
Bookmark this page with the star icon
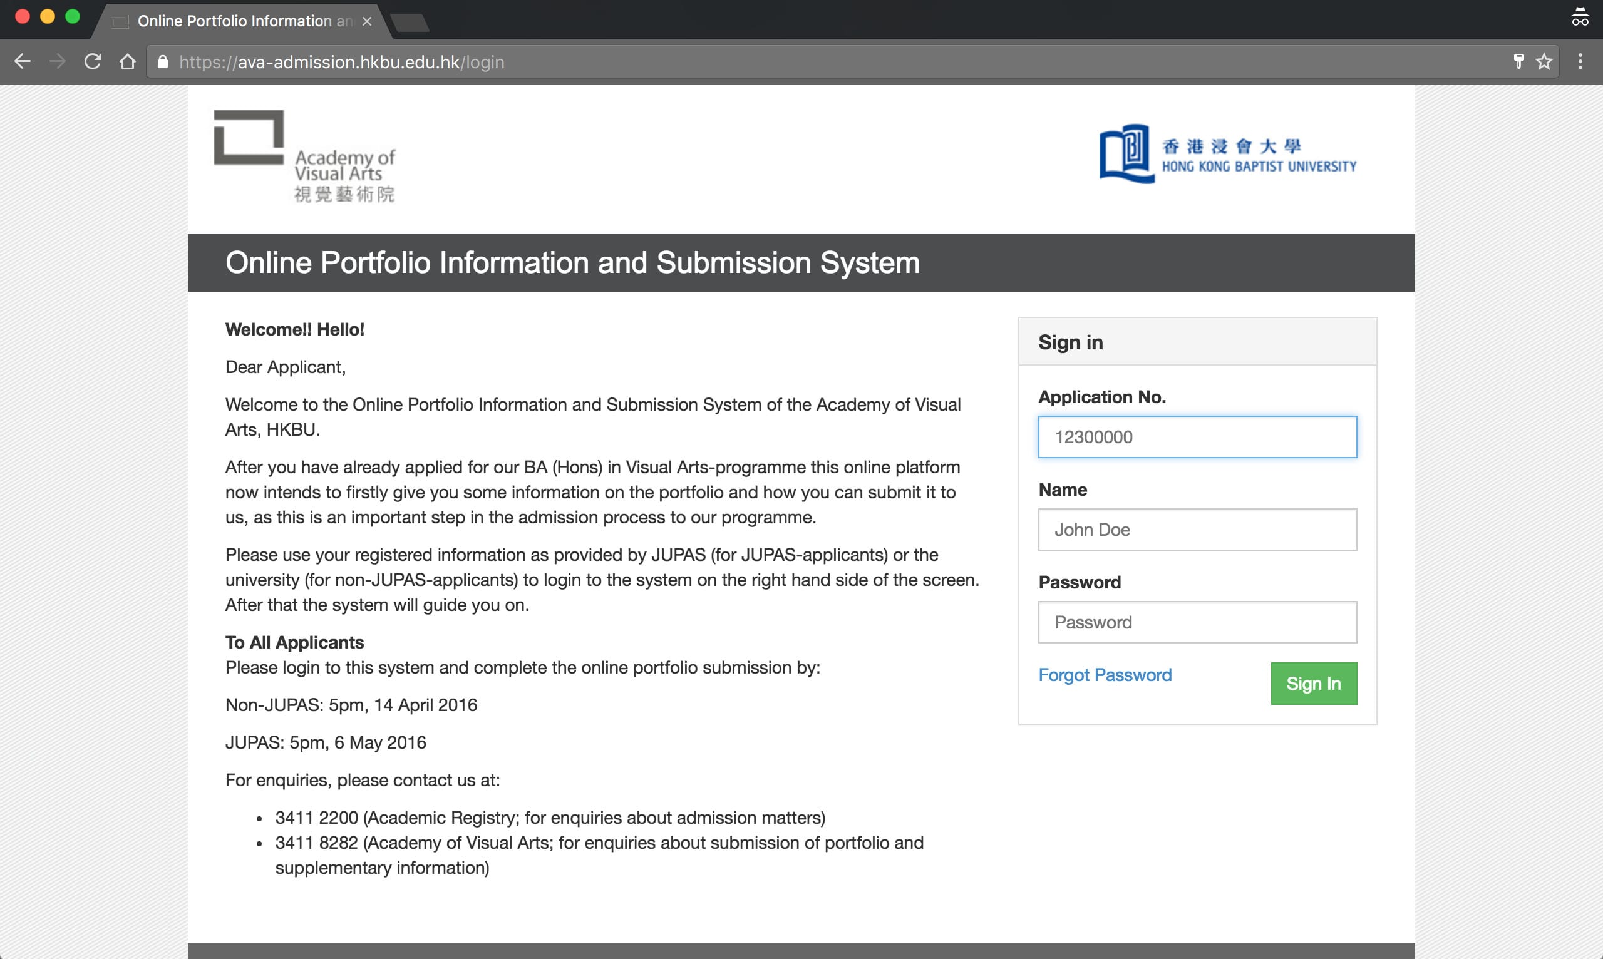point(1544,62)
